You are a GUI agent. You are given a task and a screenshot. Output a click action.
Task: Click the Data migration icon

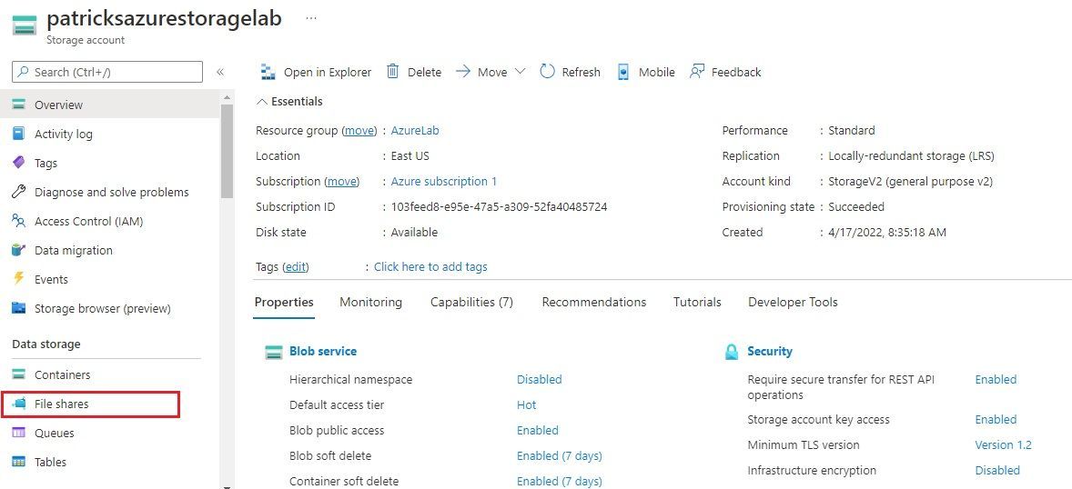(x=19, y=250)
